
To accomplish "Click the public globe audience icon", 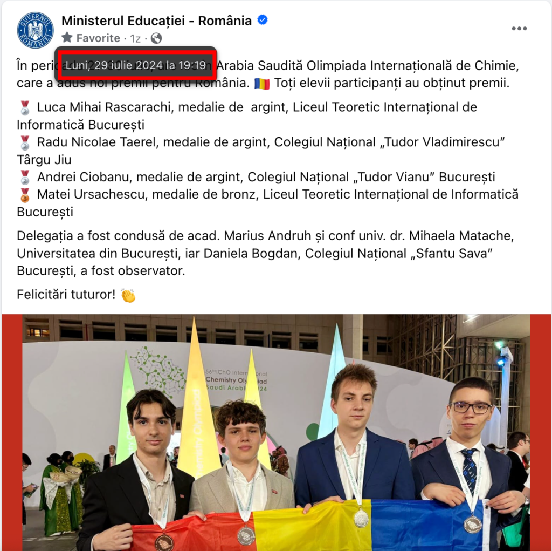I will pos(156,38).
